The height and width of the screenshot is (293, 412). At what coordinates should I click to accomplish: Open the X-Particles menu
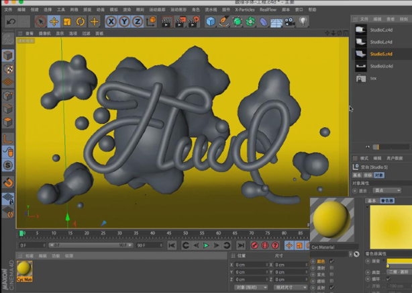pyautogui.click(x=245, y=9)
